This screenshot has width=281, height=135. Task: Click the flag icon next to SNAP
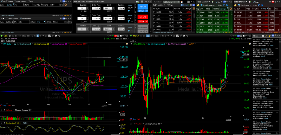point(198,19)
